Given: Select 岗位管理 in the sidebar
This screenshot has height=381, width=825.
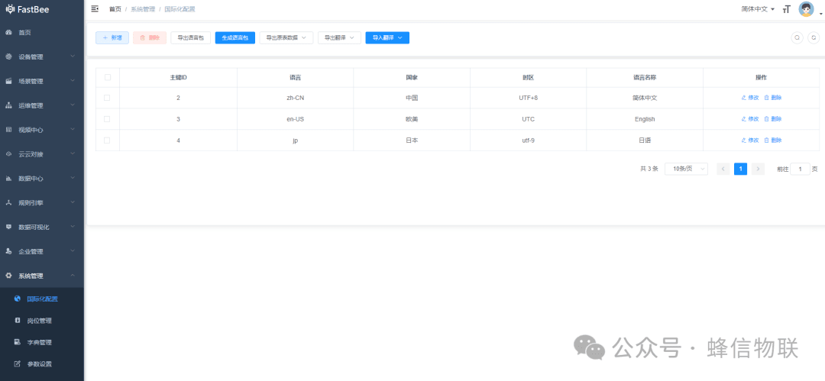Looking at the screenshot, I should tap(42, 321).
